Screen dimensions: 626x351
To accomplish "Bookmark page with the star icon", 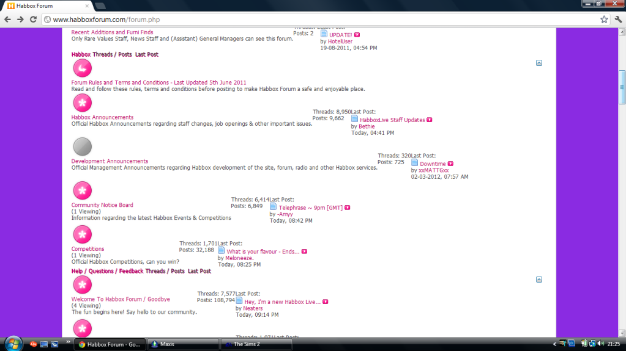I will [604, 20].
